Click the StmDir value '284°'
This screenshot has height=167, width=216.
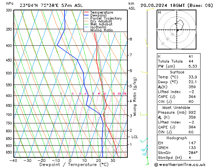(193, 153)
